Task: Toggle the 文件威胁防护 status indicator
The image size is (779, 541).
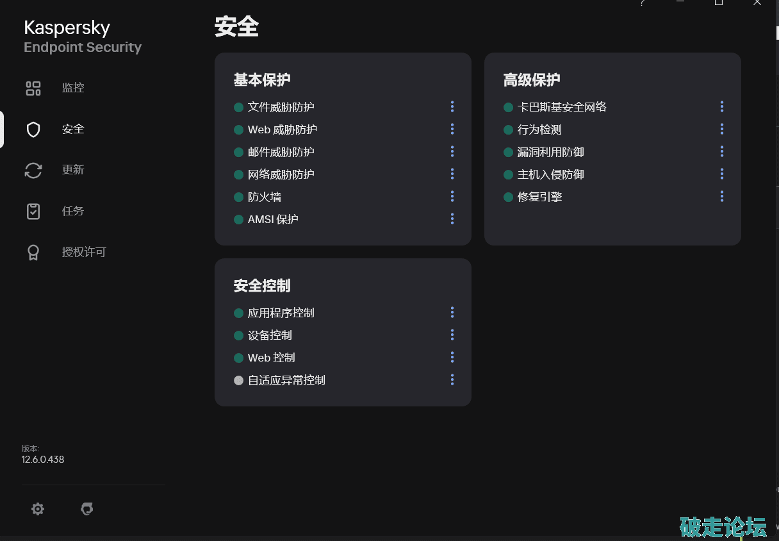Action: click(239, 108)
